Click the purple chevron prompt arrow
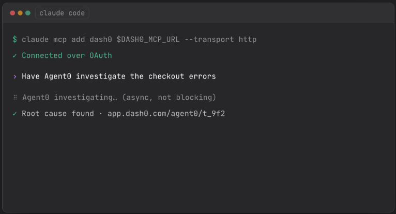Screen dimensions: 396x214 15,77
